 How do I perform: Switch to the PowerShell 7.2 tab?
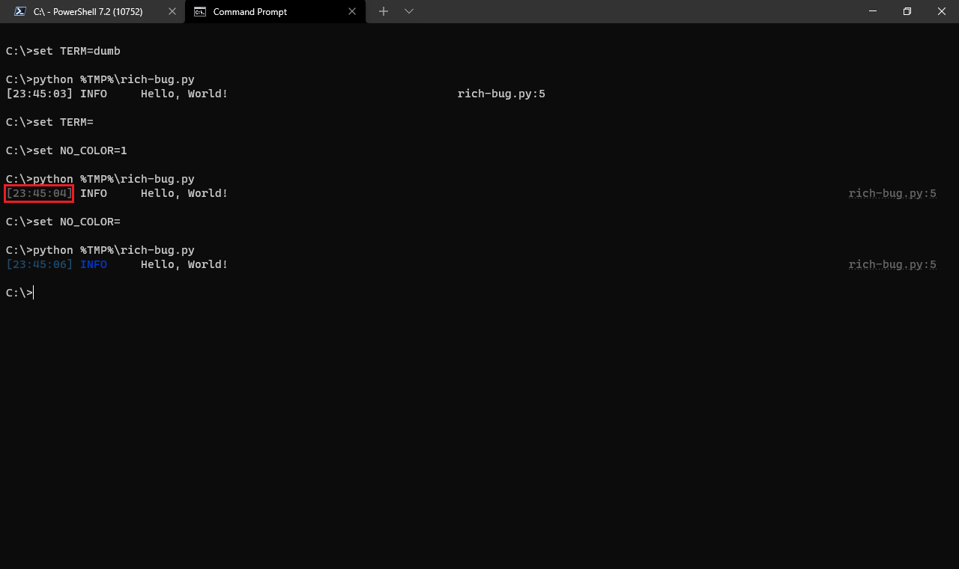(x=88, y=11)
